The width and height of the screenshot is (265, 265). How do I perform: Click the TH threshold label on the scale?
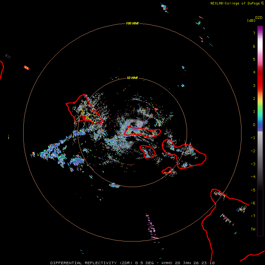pos(253,229)
